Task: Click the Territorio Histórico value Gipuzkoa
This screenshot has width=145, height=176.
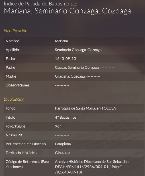Action: 62,153
